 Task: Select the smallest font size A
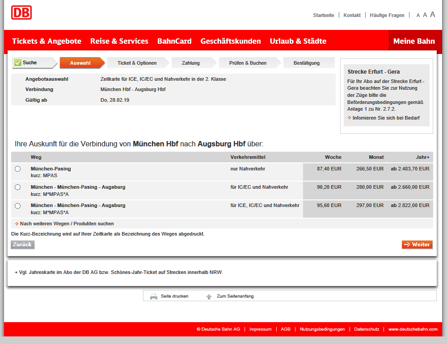(418, 16)
